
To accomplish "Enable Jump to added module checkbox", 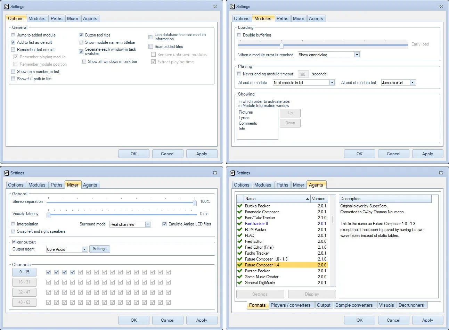I will tap(13, 35).
